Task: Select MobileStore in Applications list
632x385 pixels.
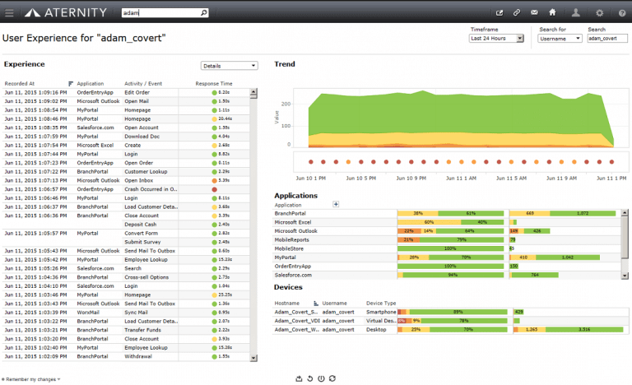Action: 289,248
